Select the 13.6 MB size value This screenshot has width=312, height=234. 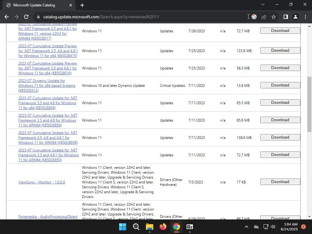tap(243, 86)
